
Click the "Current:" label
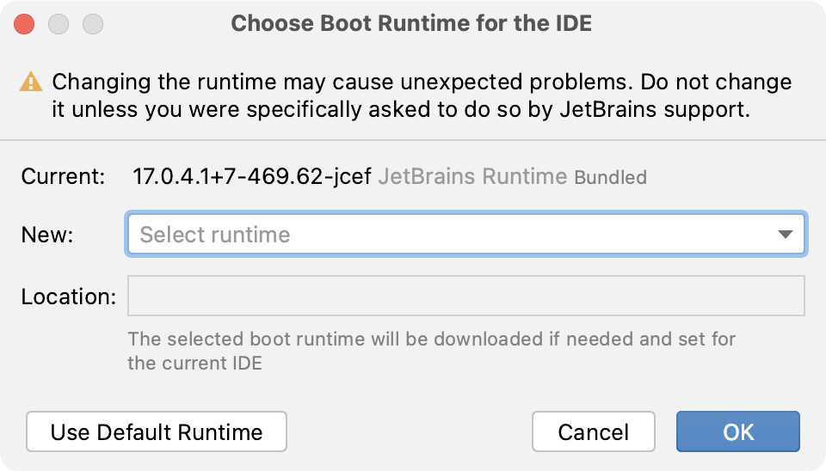click(x=63, y=178)
